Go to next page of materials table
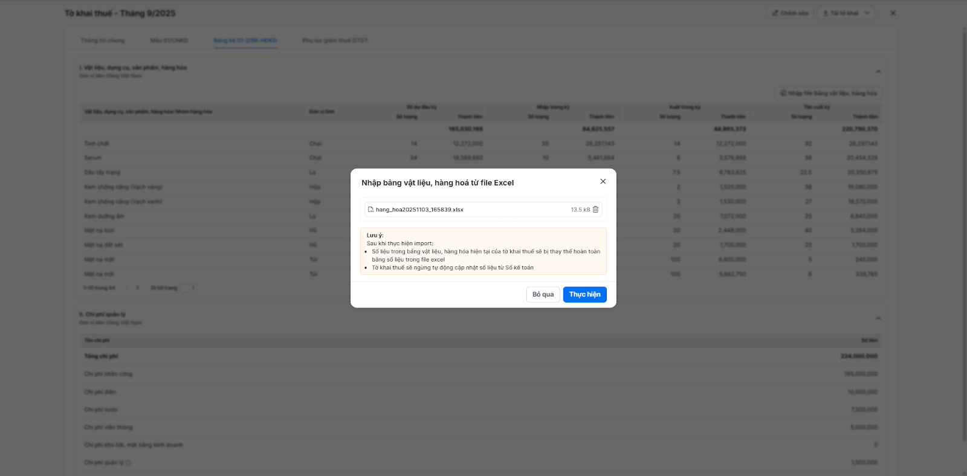Image resolution: width=967 pixels, height=476 pixels. coord(138,288)
